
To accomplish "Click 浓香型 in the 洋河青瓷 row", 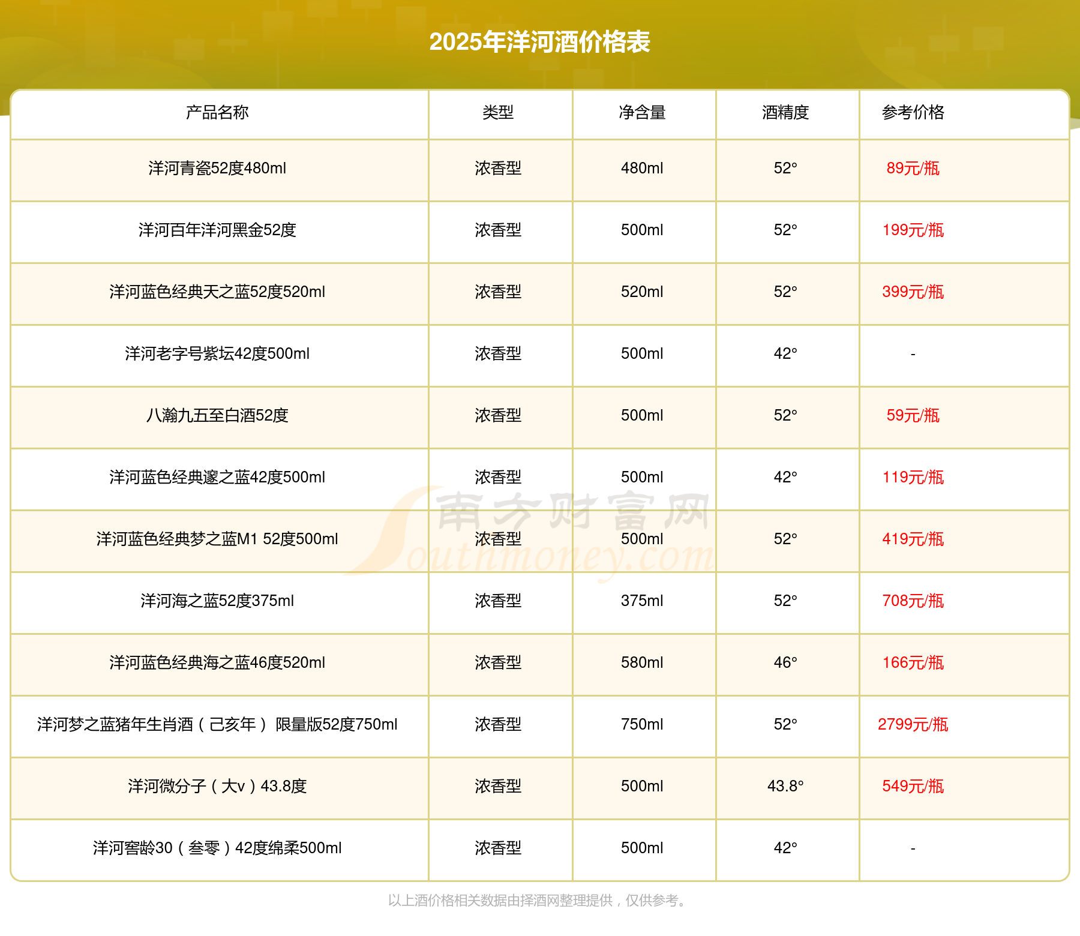I will point(498,168).
